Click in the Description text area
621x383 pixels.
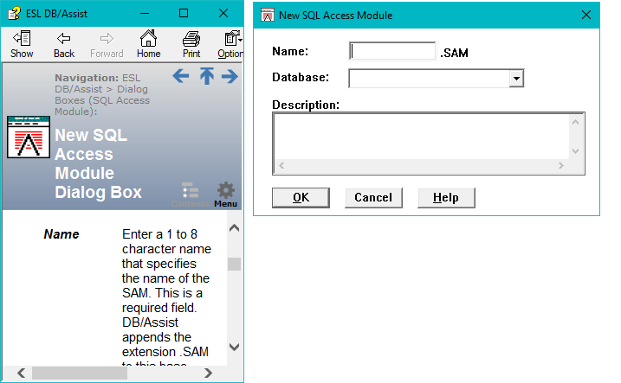tap(422, 137)
